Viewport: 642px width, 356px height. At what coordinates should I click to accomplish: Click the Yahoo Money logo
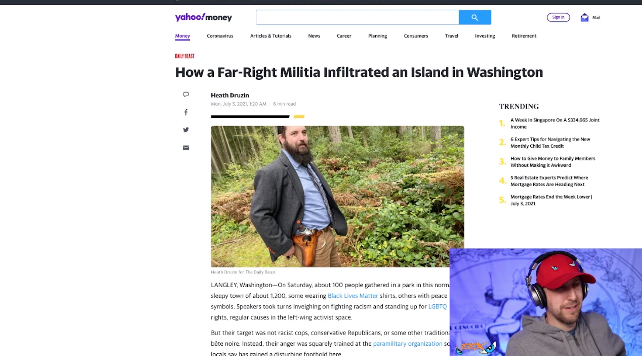204,17
